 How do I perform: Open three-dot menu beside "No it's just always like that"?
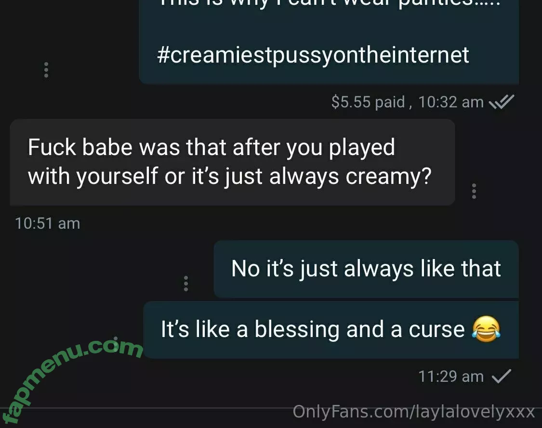[x=186, y=284]
